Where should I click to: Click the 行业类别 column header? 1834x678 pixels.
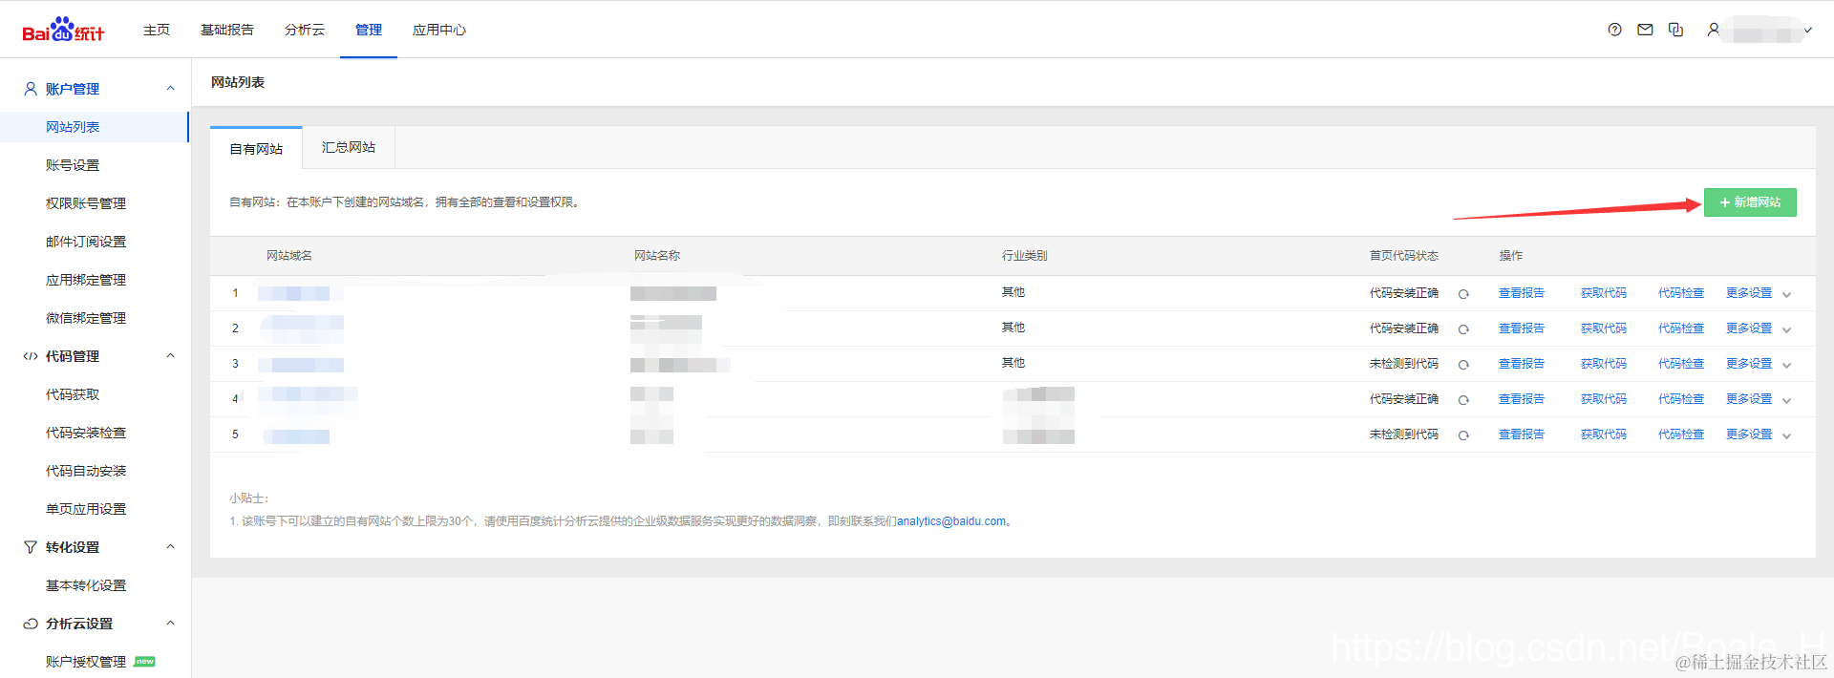tap(1025, 256)
